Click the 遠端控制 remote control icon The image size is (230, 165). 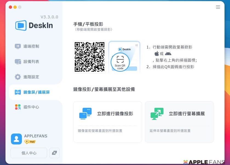tap(18, 46)
